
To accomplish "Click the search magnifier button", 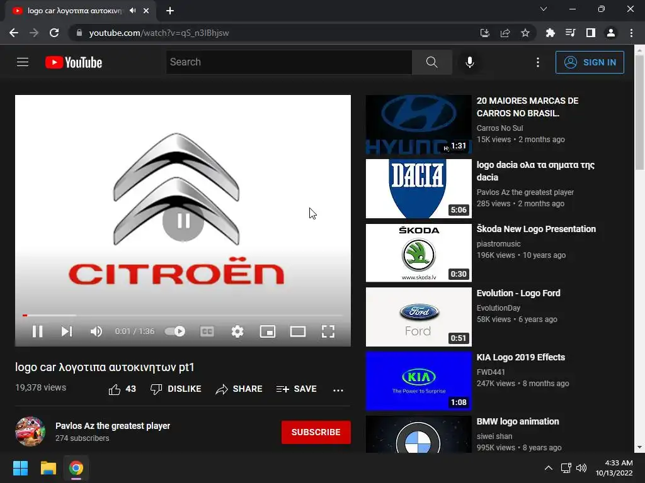I will [431, 62].
